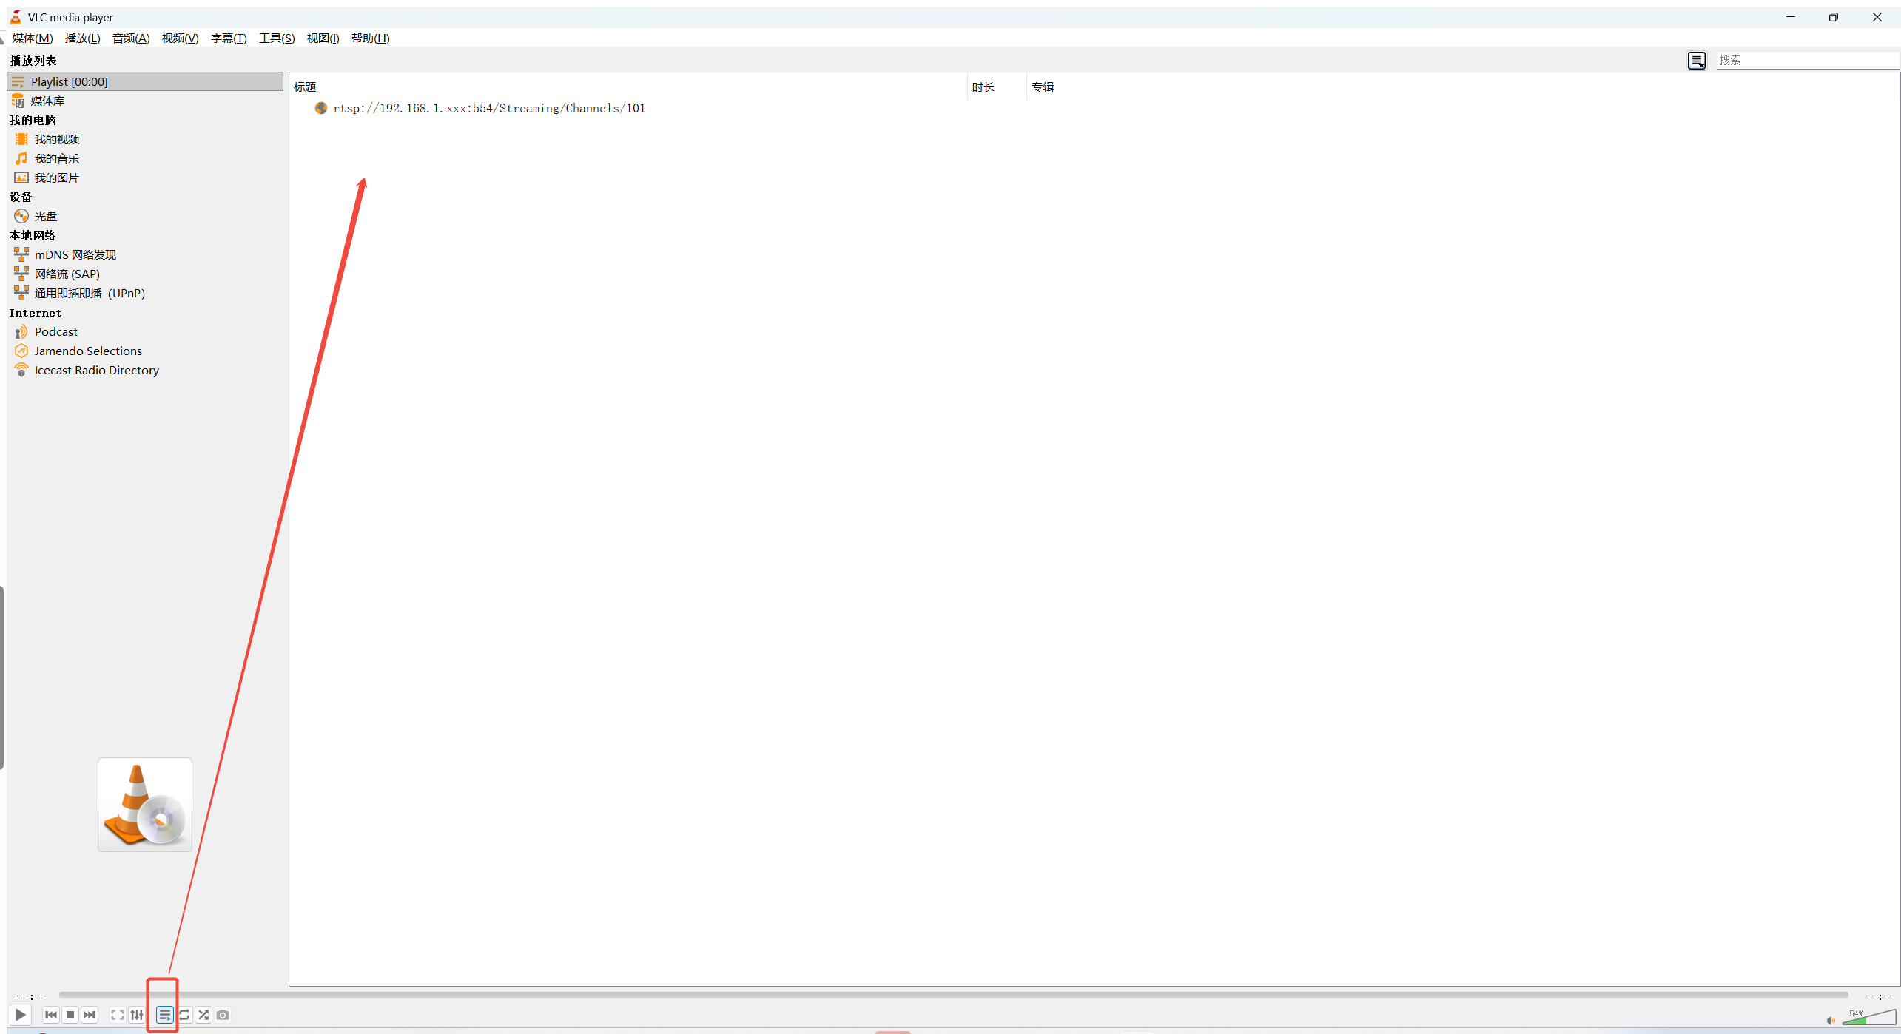The image size is (1901, 1034).
Task: Skip to the next media track
Action: (90, 1015)
